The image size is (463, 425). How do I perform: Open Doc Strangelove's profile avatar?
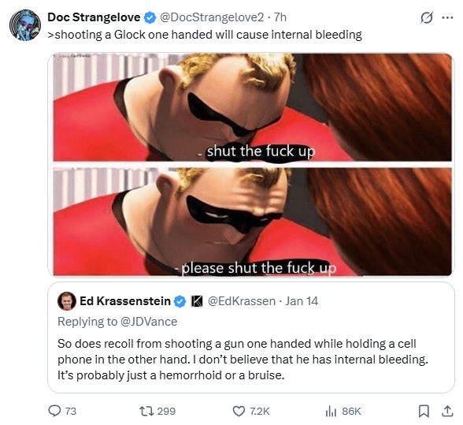coord(25,25)
